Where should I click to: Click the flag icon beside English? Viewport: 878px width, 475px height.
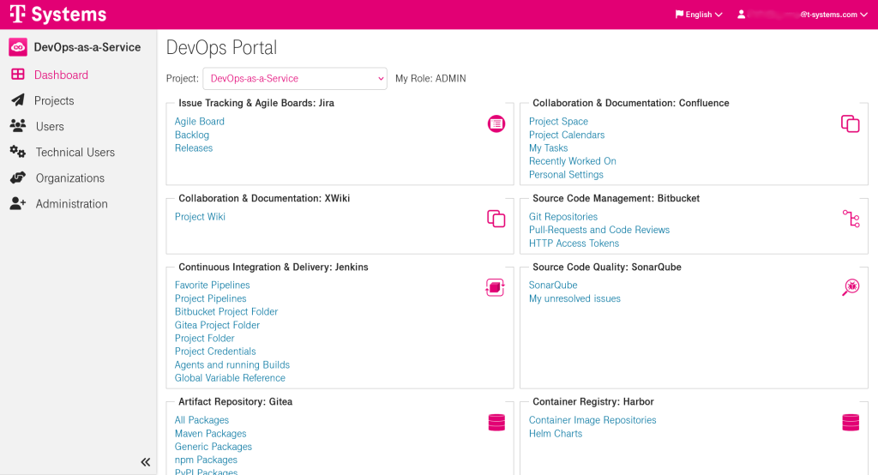[679, 15]
